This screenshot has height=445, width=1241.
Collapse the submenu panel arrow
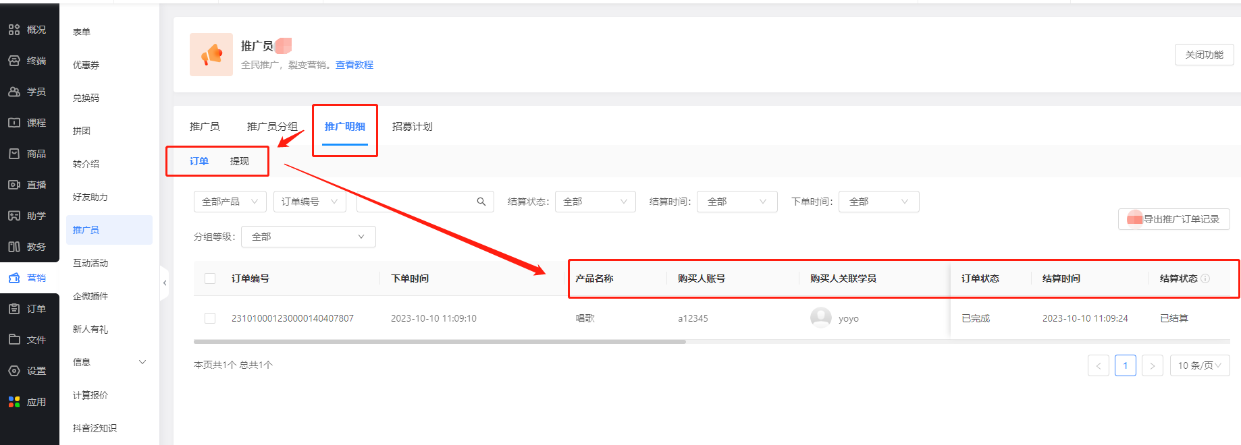[x=165, y=283]
